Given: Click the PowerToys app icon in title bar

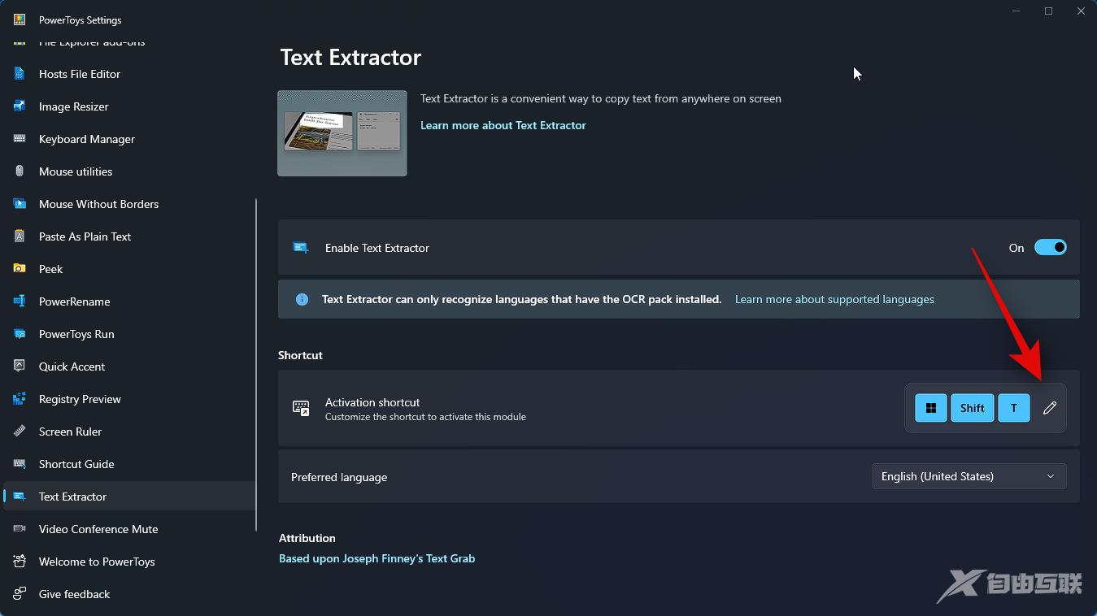Looking at the screenshot, I should coord(20,20).
